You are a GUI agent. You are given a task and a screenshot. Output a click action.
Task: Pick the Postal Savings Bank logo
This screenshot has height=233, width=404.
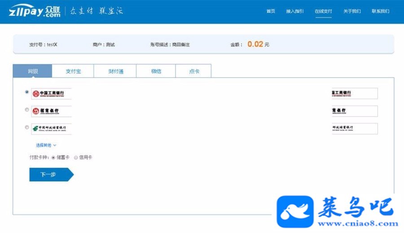pos(51,129)
